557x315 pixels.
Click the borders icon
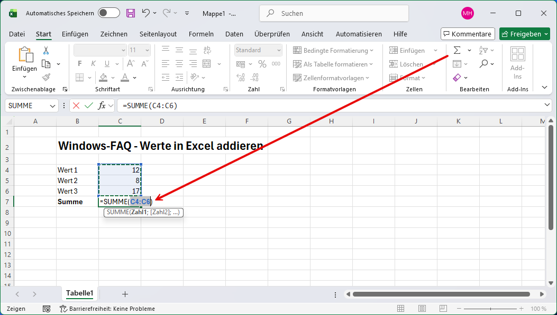pyautogui.click(x=79, y=77)
